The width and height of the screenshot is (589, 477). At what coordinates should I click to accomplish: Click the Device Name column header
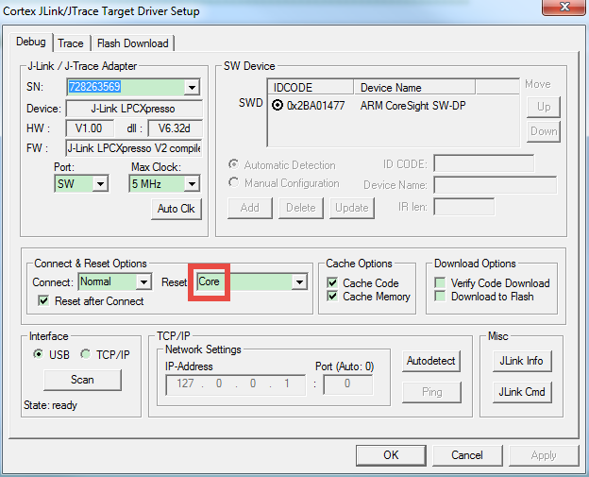coord(414,87)
